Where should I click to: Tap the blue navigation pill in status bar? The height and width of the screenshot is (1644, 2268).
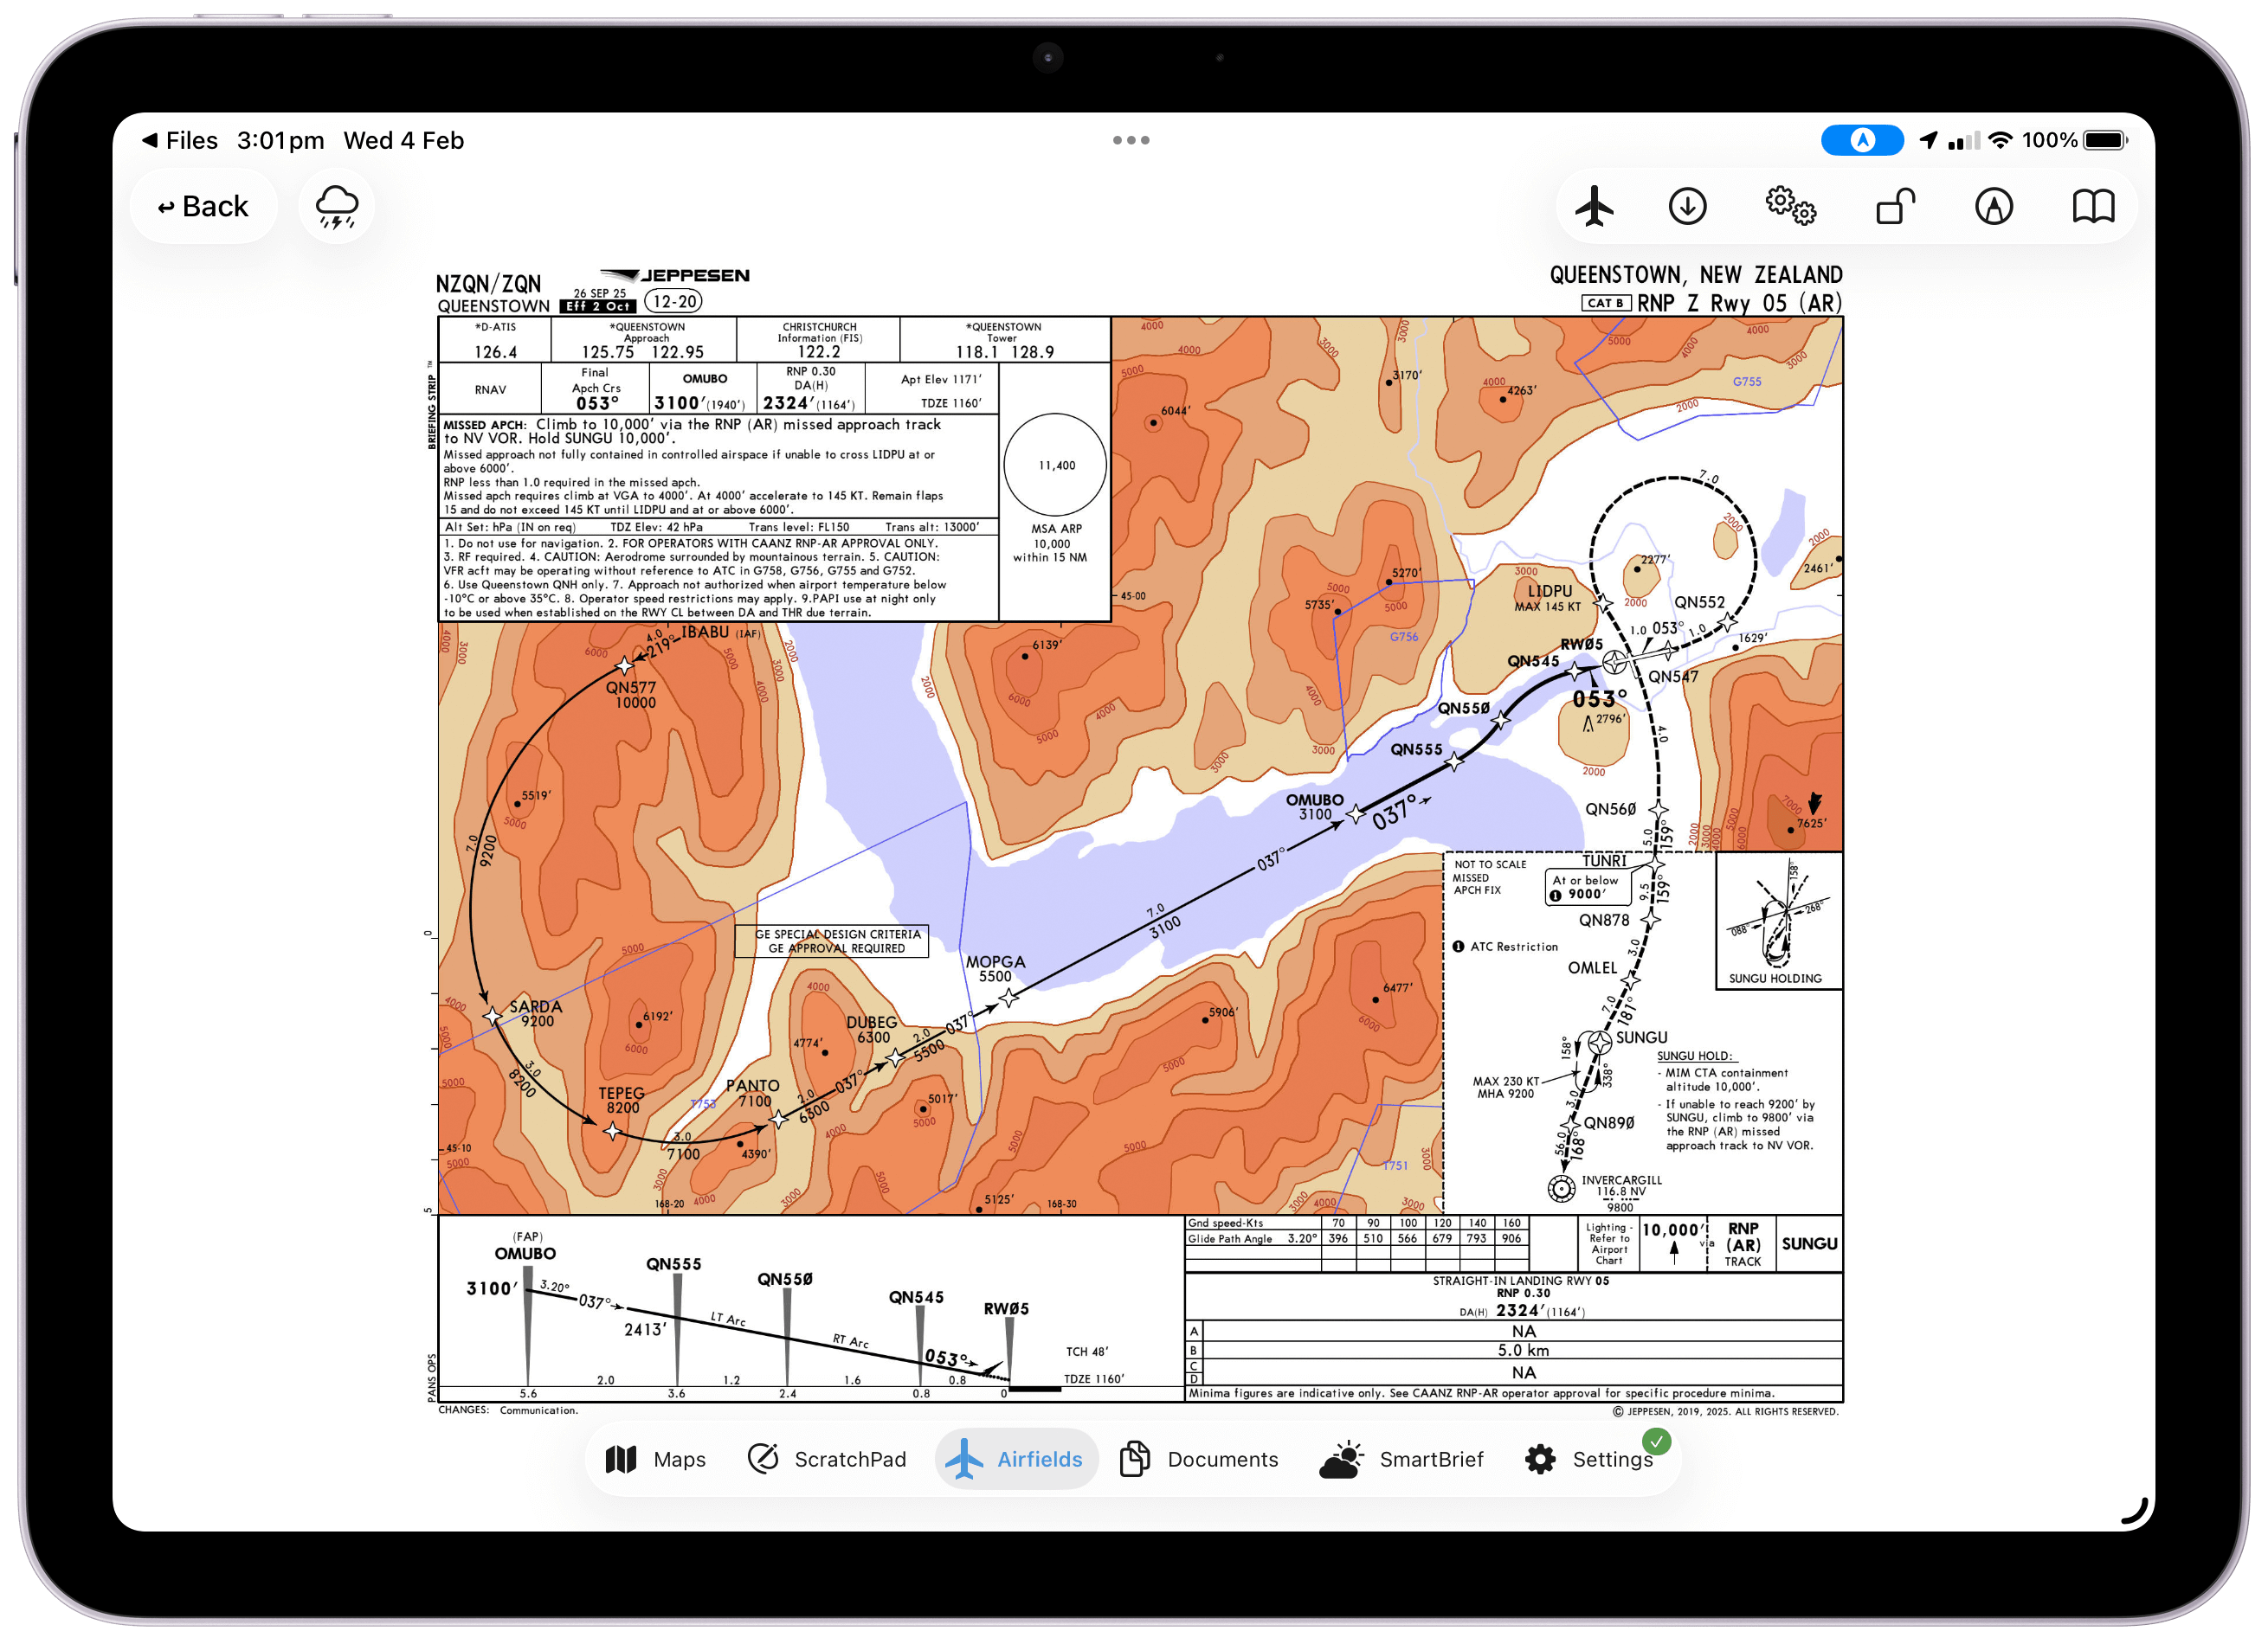pyautogui.click(x=1861, y=140)
